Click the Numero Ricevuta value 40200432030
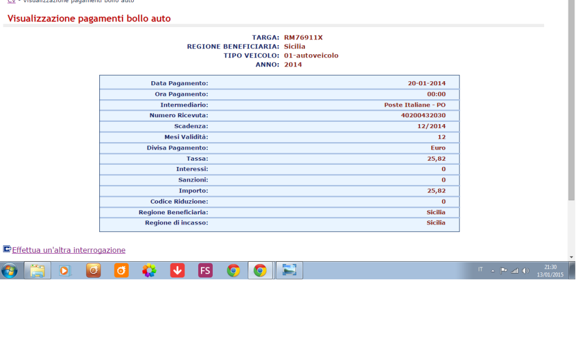The height and width of the screenshot is (361, 578). pyautogui.click(x=423, y=115)
